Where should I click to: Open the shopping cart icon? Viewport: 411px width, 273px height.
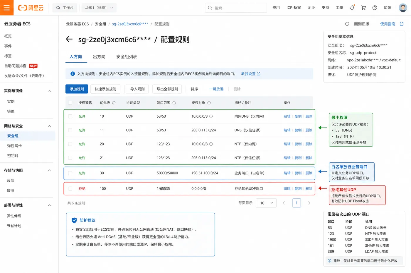click(363, 8)
